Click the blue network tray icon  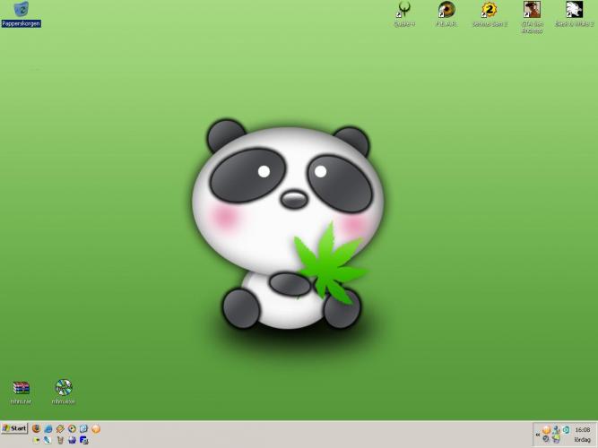tap(556, 430)
